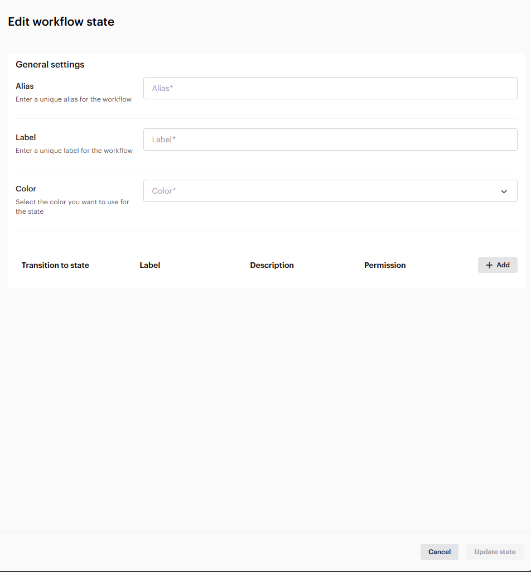The image size is (531, 572).
Task: Focus the Alias text input field
Action: [x=330, y=88]
